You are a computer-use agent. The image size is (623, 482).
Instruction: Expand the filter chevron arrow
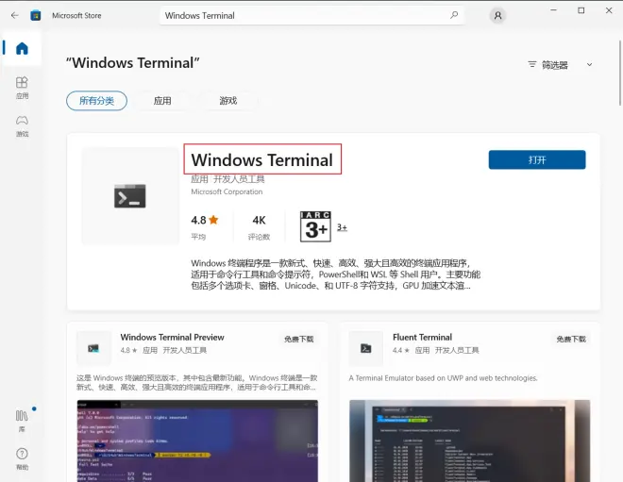(590, 65)
